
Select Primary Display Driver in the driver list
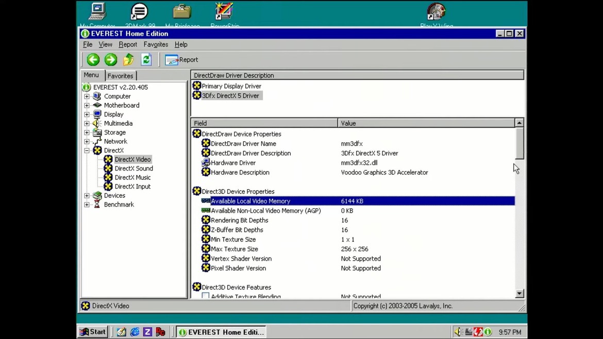coord(231,86)
